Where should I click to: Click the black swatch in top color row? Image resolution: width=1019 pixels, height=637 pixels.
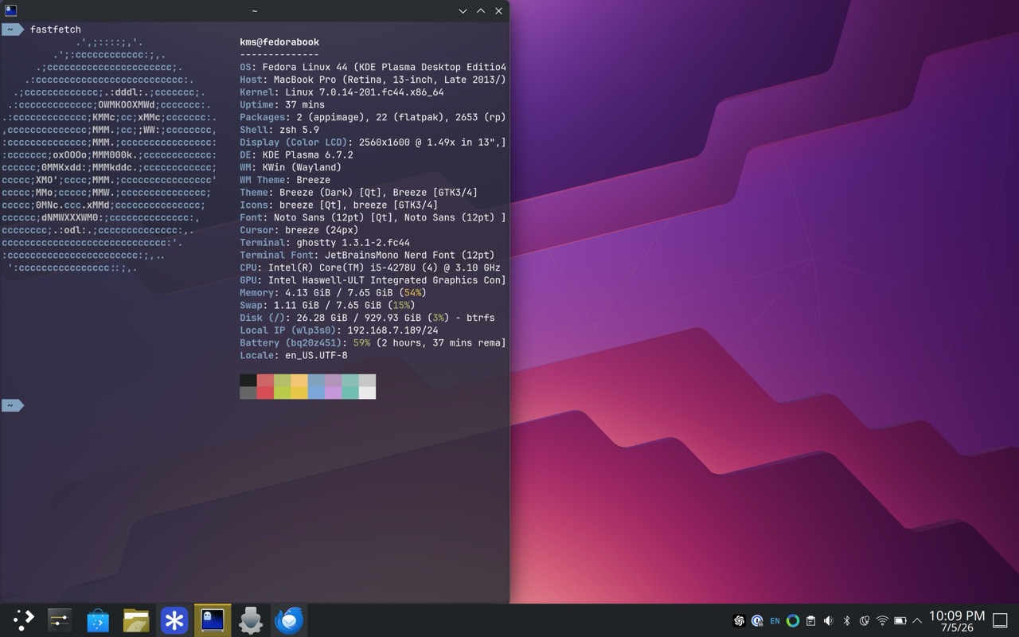[x=248, y=381]
